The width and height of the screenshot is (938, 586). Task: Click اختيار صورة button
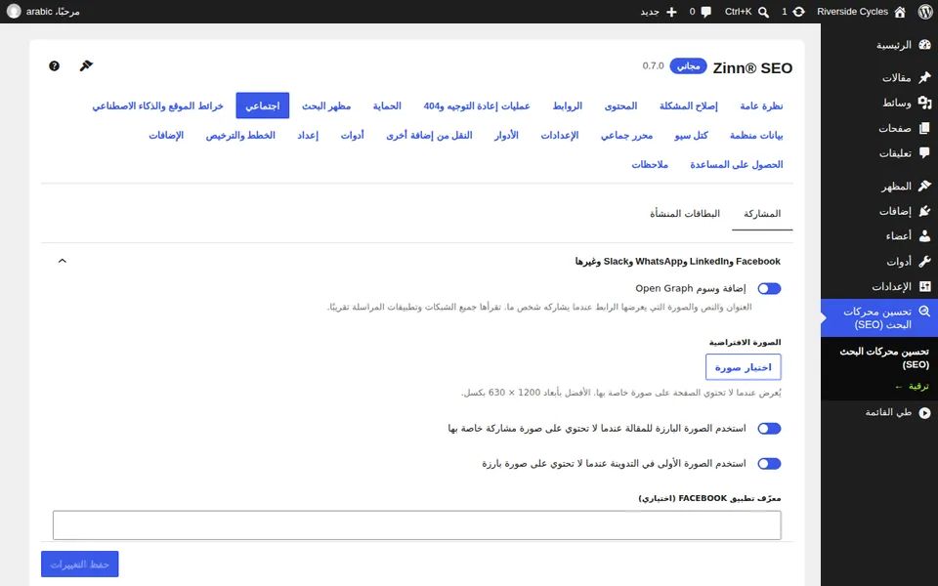point(743,367)
